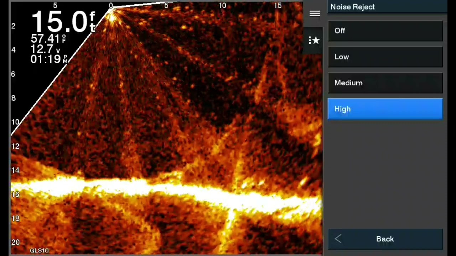Open the favorites star menu icon
456x256 pixels.
(314, 40)
